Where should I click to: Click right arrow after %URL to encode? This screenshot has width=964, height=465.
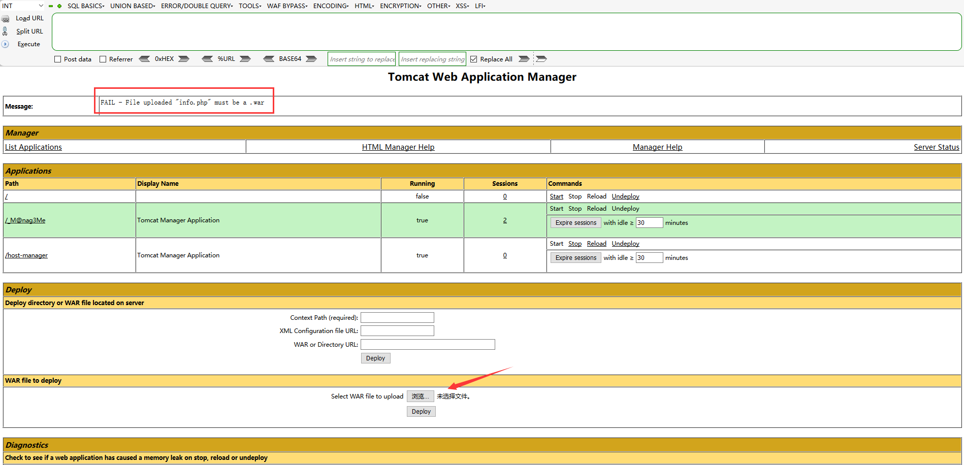click(245, 59)
